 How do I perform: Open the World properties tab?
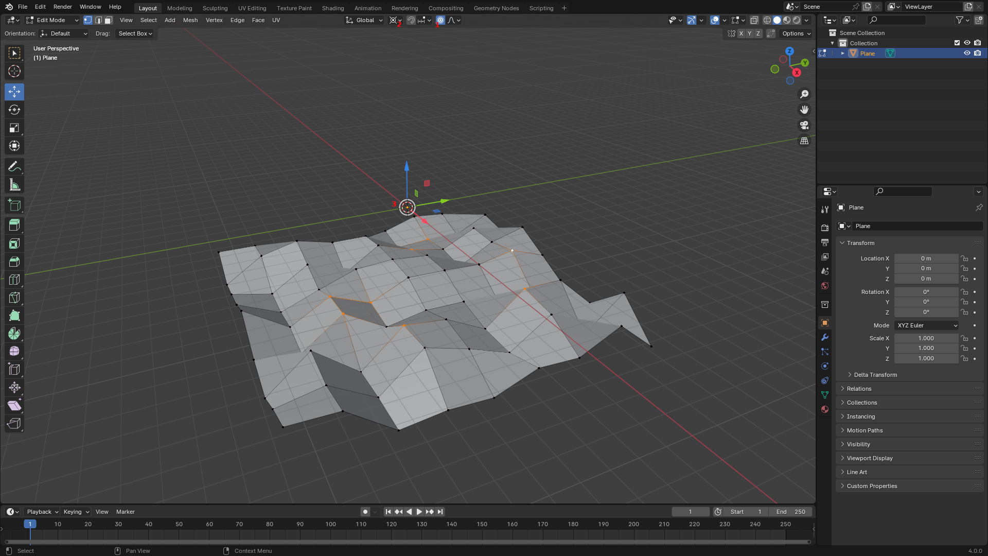(x=825, y=286)
